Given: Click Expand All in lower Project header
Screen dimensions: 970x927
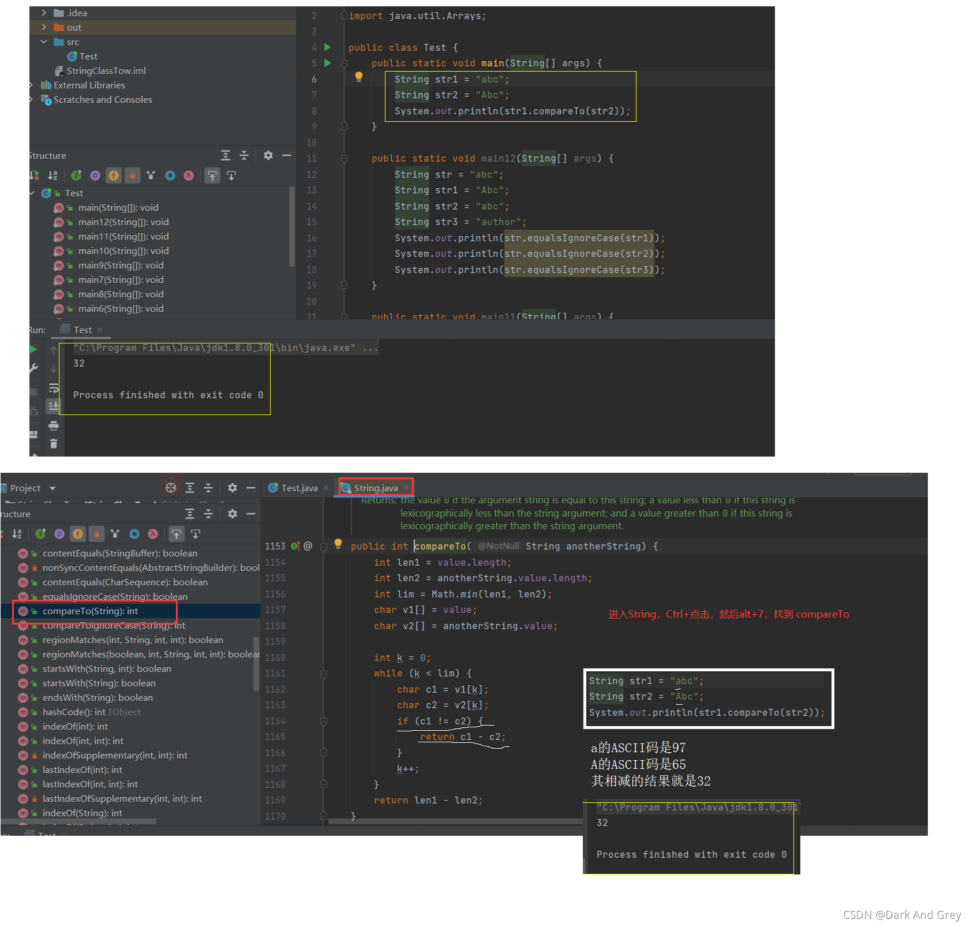Looking at the screenshot, I should [x=190, y=488].
